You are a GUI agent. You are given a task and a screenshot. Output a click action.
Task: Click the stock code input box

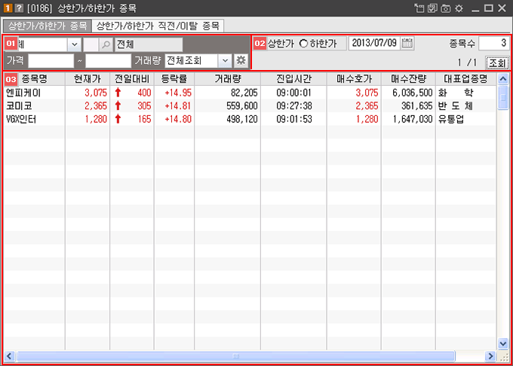(x=91, y=44)
